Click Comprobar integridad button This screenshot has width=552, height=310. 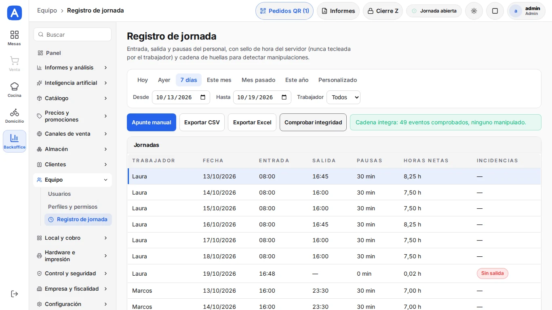[313, 122]
